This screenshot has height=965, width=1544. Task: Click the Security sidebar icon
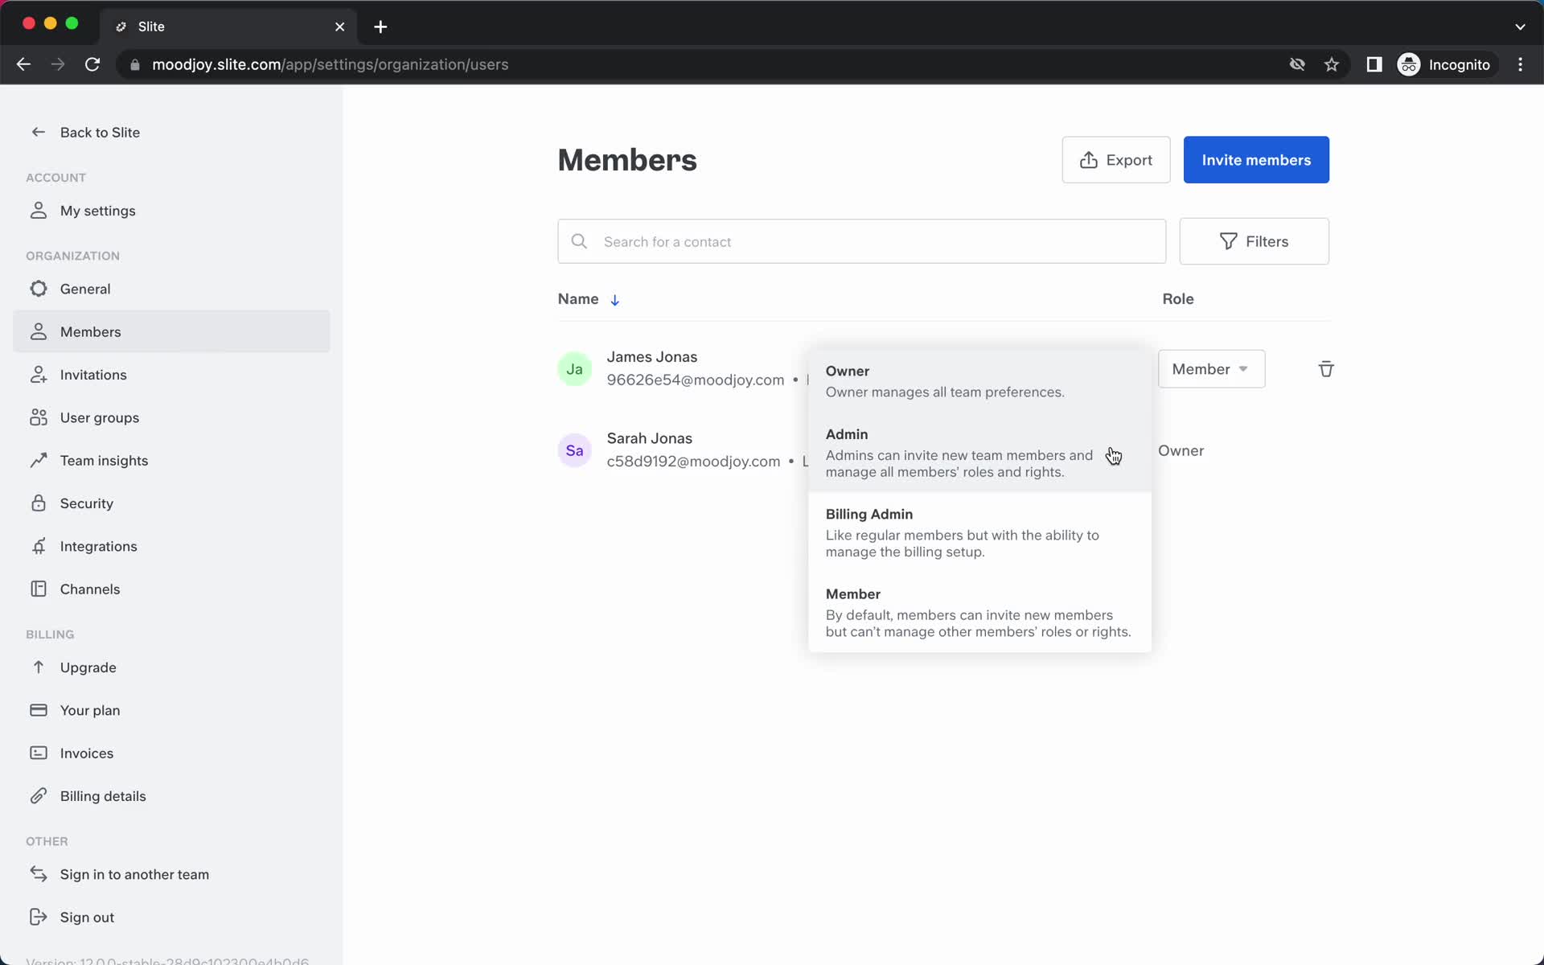[x=38, y=503]
